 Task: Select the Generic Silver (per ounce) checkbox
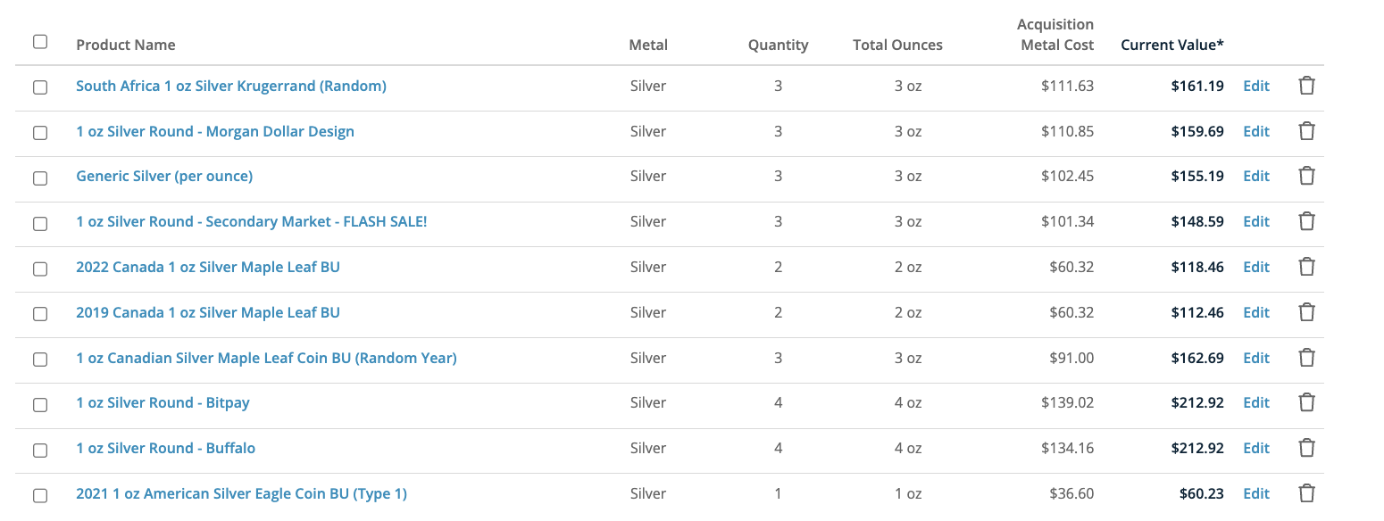40,178
